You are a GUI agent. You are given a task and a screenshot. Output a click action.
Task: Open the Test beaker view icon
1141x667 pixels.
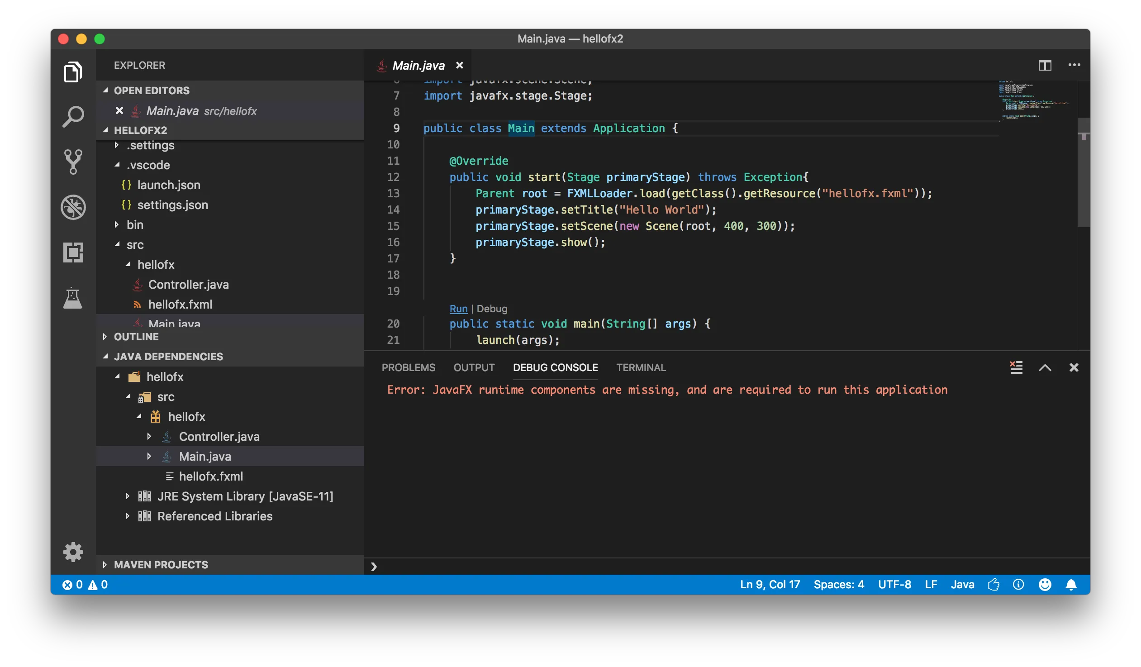coord(73,298)
